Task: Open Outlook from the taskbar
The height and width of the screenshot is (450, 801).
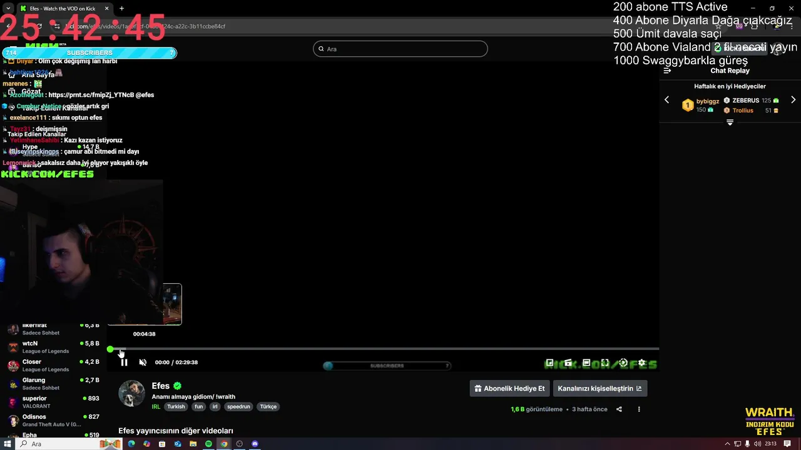Action: click(178, 444)
